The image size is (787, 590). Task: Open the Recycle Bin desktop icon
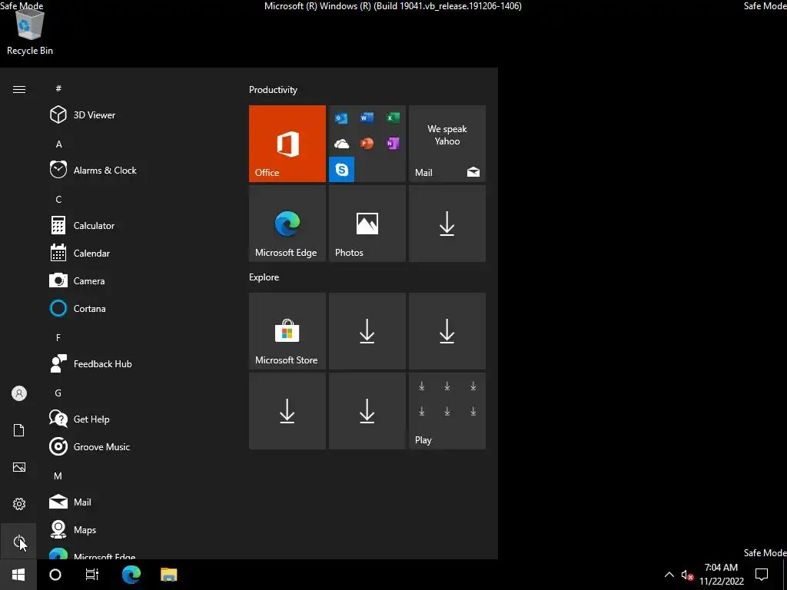pos(30,32)
